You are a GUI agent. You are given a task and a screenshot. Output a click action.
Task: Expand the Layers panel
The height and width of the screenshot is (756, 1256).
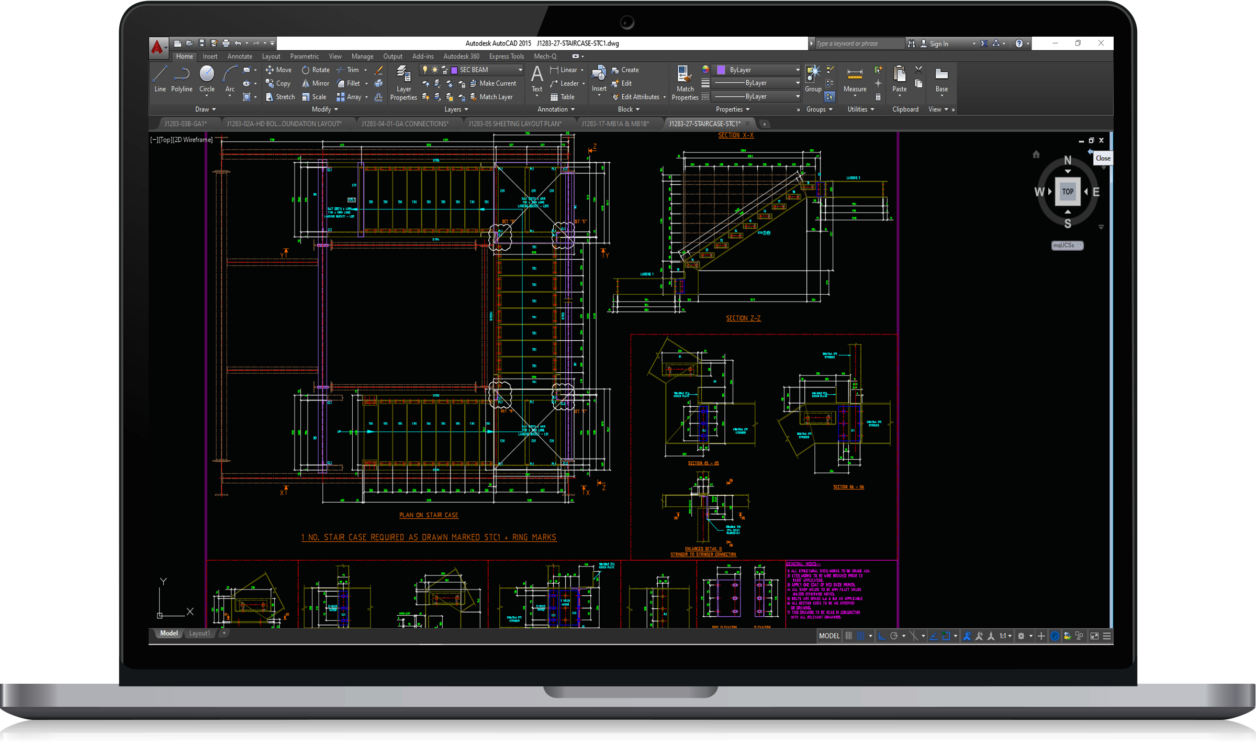(x=456, y=109)
